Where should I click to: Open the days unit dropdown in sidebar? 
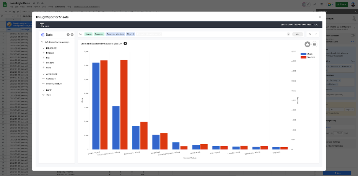349,109
